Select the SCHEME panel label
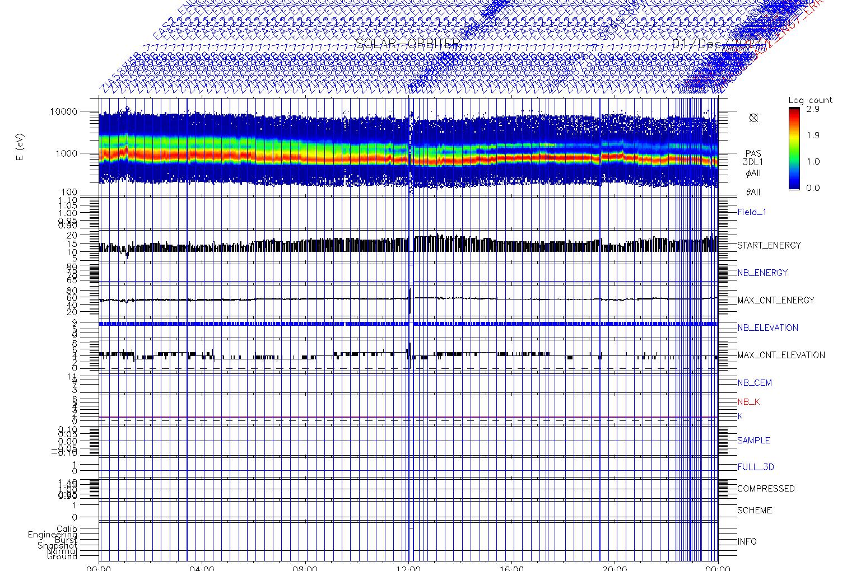The height and width of the screenshot is (571, 847). click(753, 510)
